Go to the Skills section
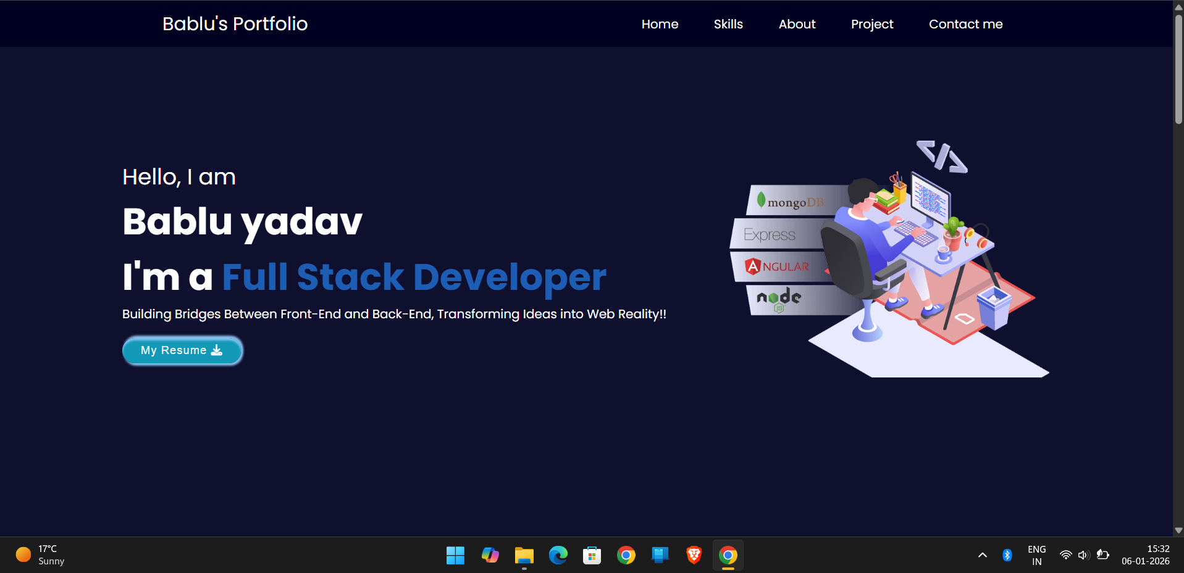The height and width of the screenshot is (573, 1184). click(728, 24)
